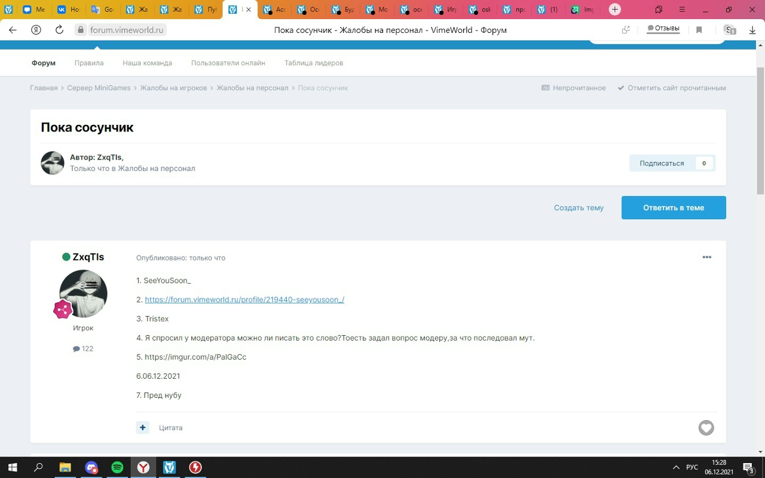Click the browser back arrow

click(13, 30)
